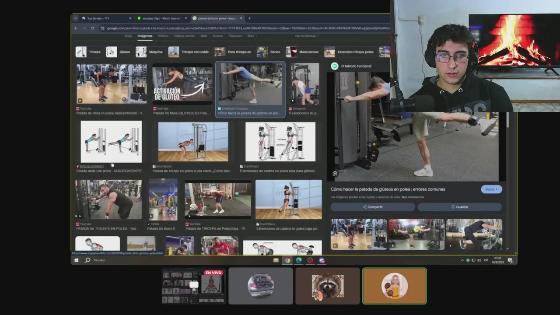Open the Instagram 5 variaciones thumbnail
The image size is (560, 315).
305,84
